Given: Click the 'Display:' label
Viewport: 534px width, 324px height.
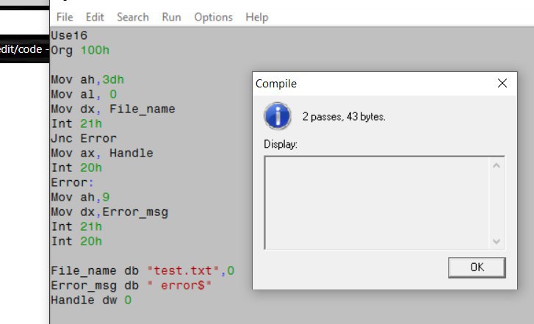Looking at the screenshot, I should (281, 145).
